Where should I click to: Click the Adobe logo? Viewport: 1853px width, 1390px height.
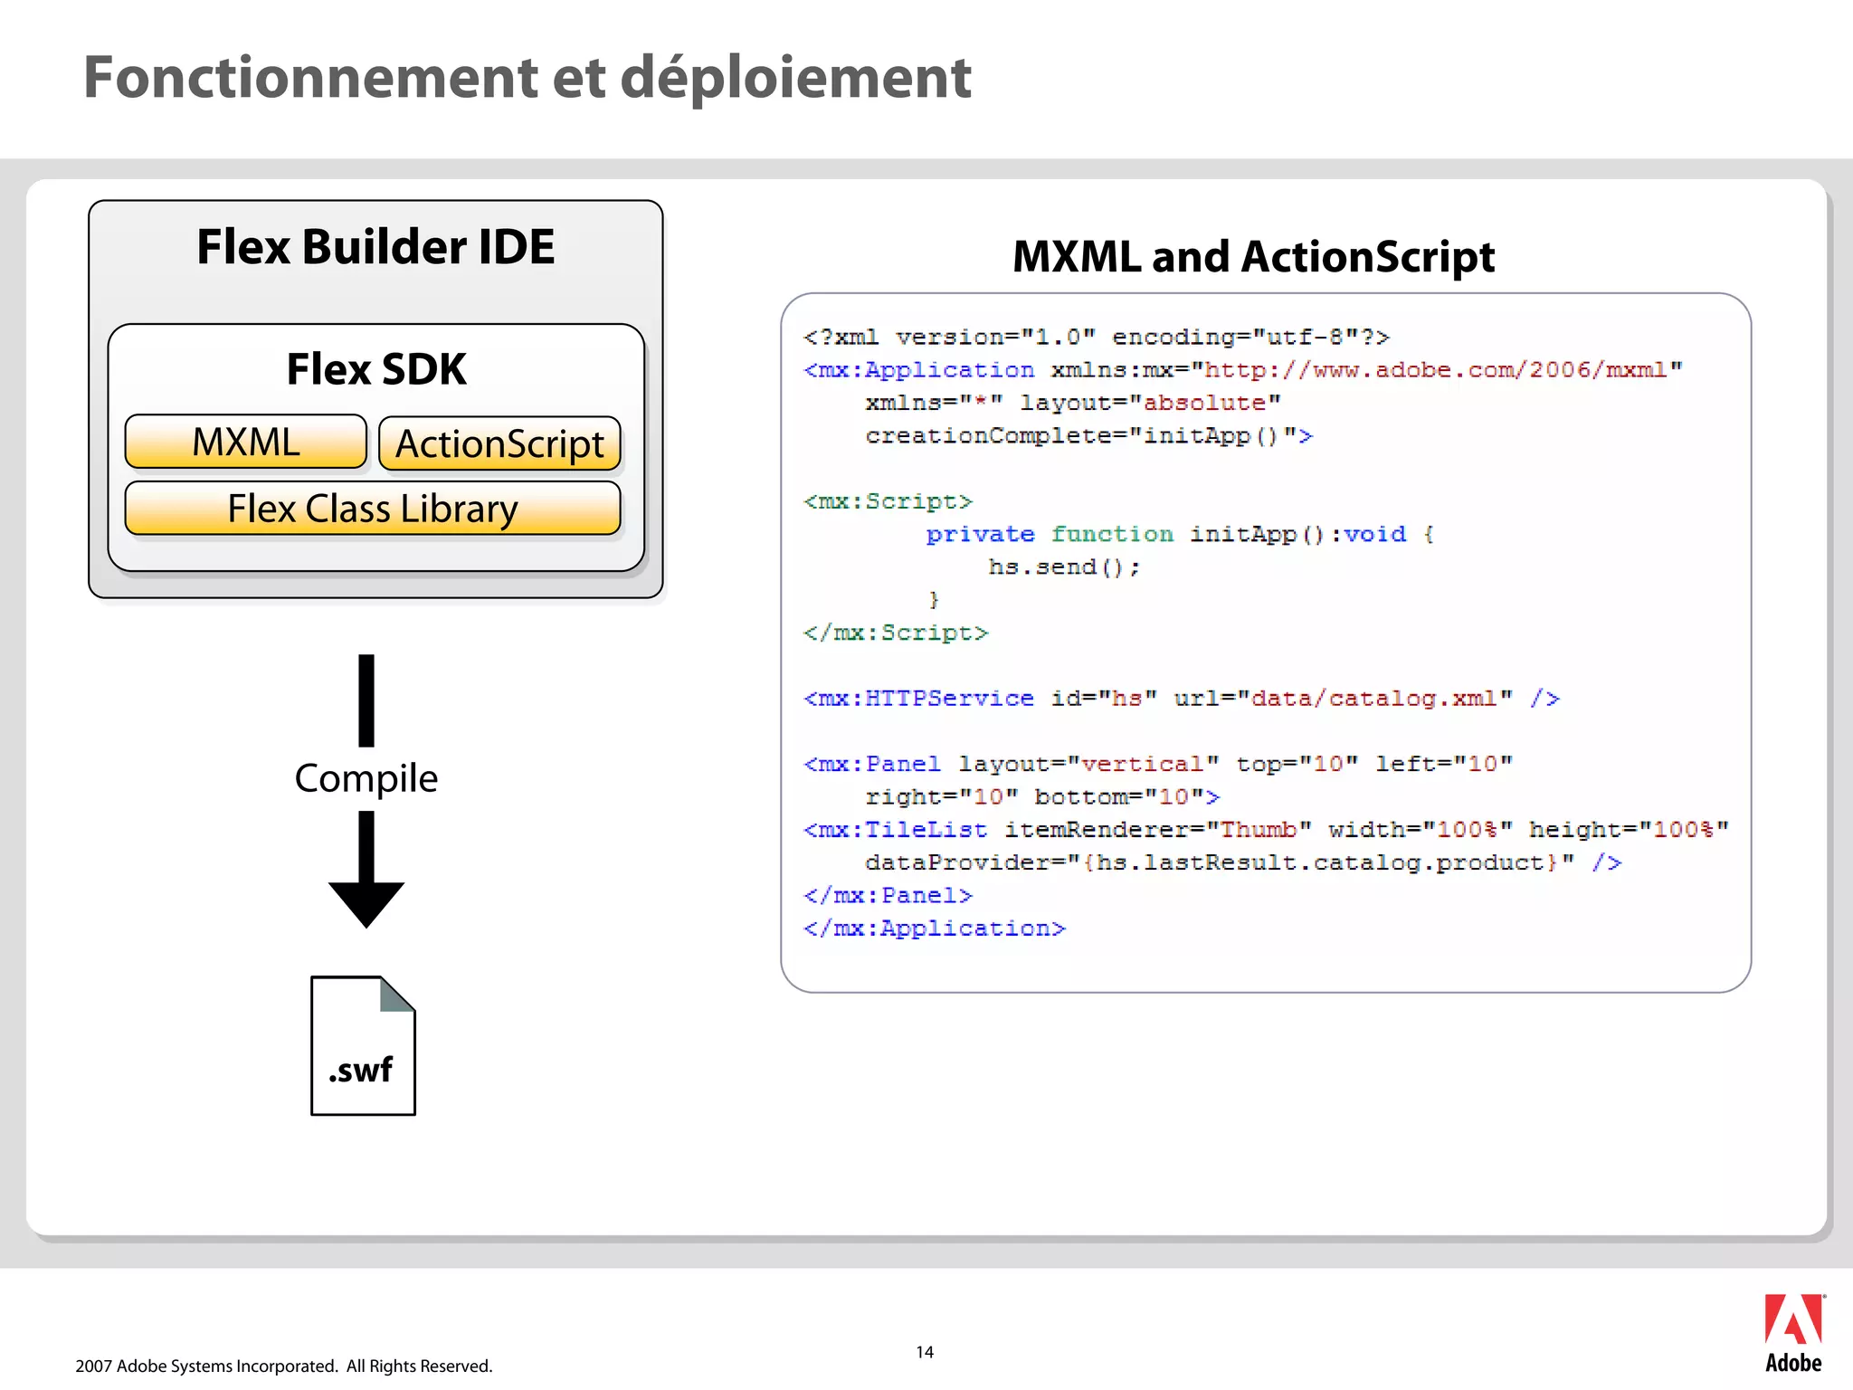tap(1792, 1332)
